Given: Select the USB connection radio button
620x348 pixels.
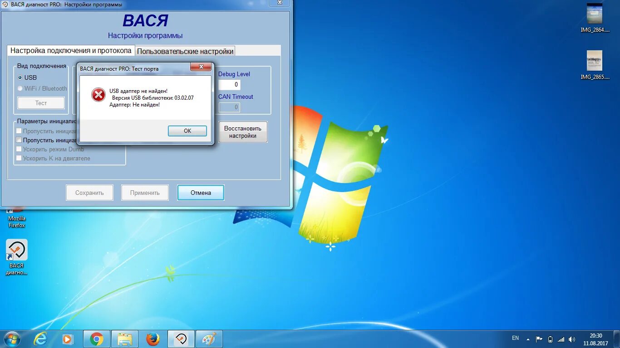Looking at the screenshot, I should pyautogui.click(x=20, y=77).
